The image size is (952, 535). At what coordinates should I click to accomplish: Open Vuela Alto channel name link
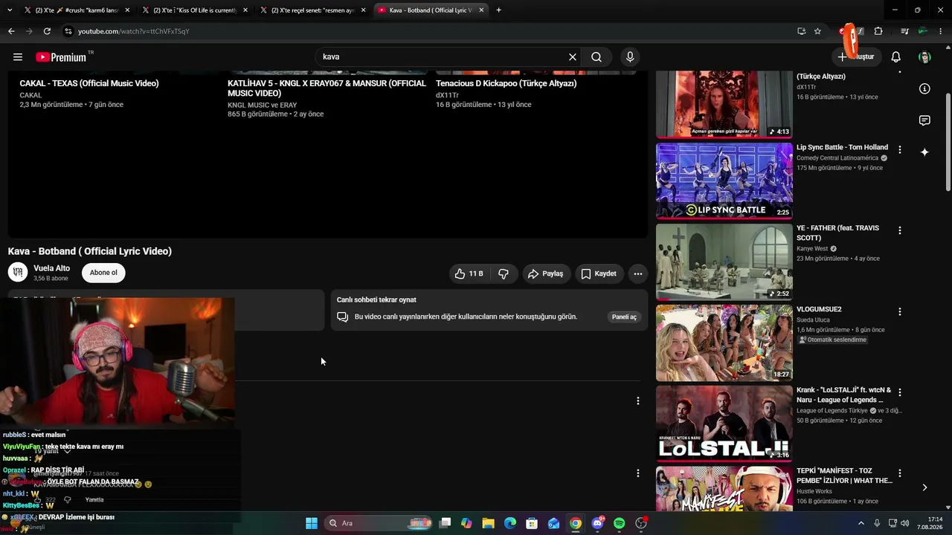tap(52, 268)
